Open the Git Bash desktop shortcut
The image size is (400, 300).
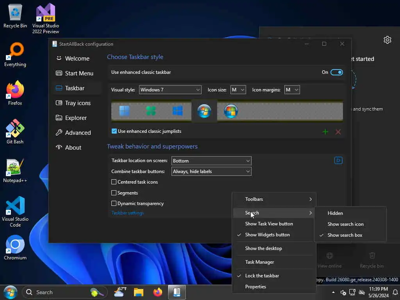pyautogui.click(x=15, y=132)
